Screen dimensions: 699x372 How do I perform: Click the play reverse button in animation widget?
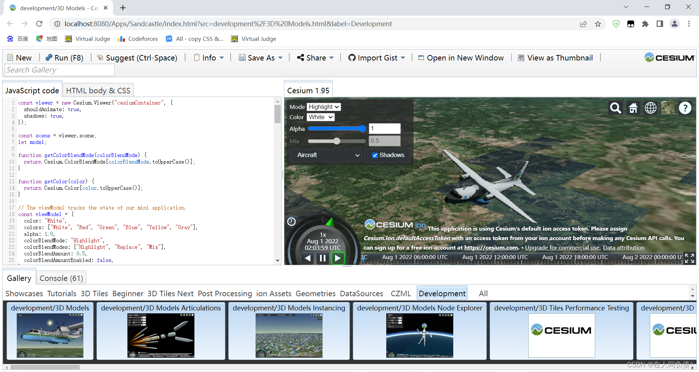coord(308,258)
